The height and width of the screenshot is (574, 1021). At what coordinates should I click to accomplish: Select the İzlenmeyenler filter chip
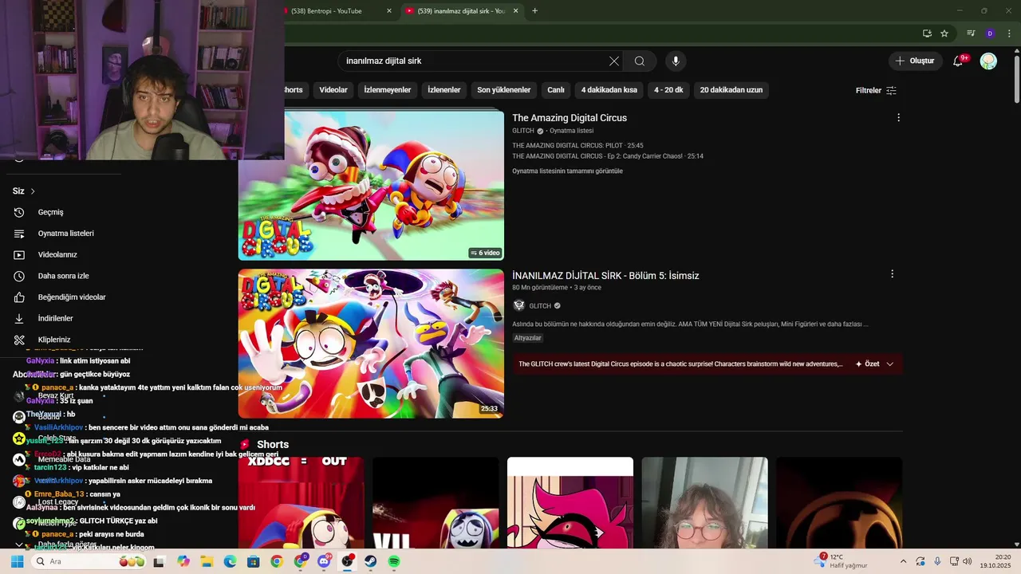click(388, 90)
